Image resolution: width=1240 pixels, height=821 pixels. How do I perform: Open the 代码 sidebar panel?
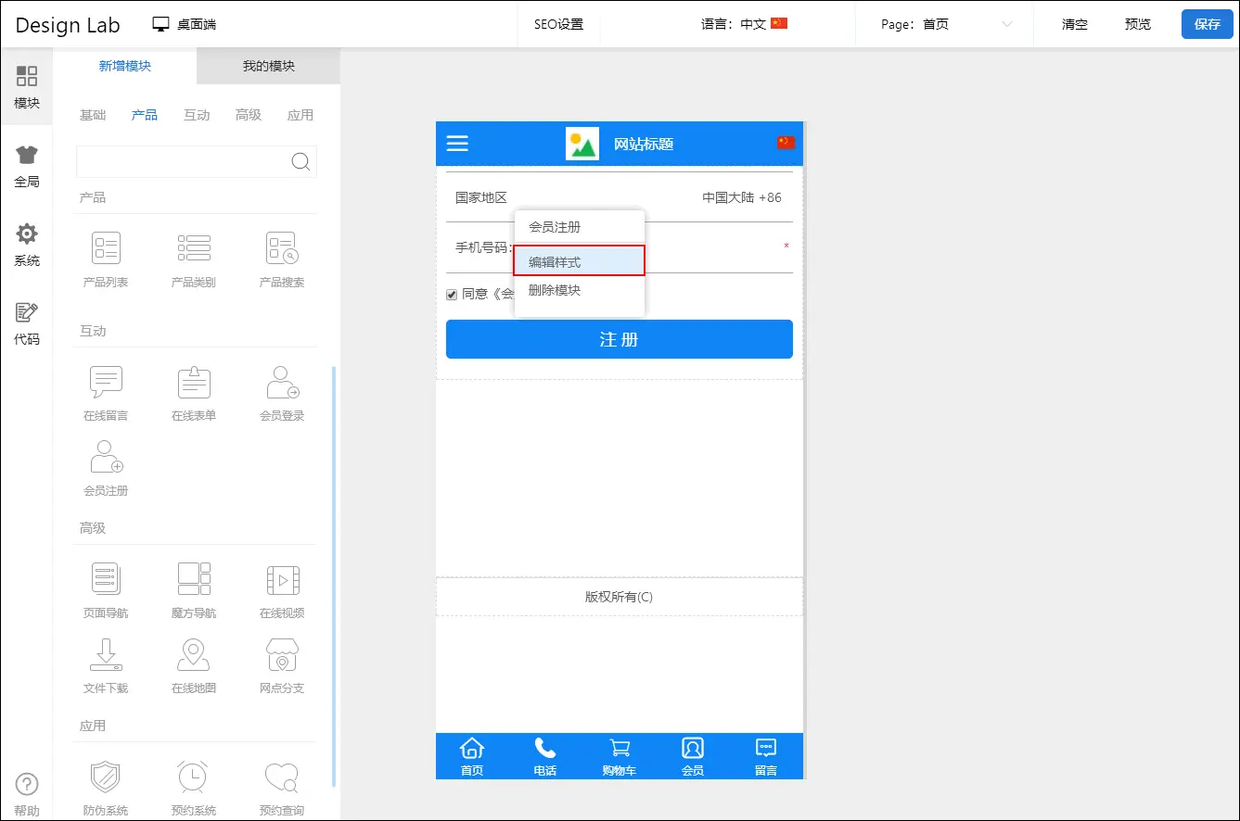[27, 324]
